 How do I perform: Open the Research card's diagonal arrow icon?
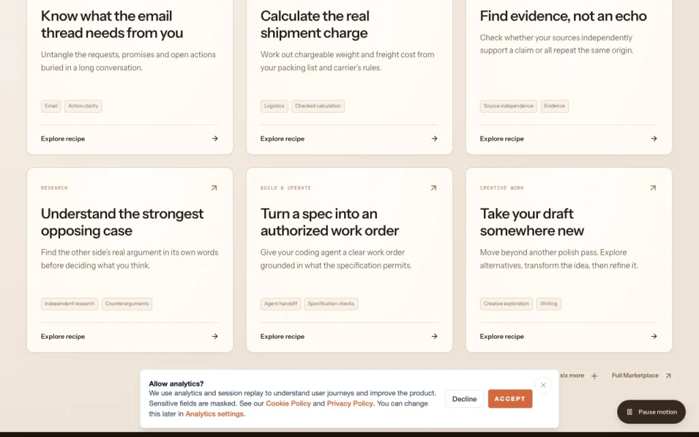(x=214, y=188)
